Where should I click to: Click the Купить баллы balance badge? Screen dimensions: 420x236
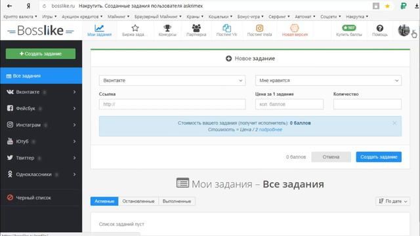tap(349, 28)
